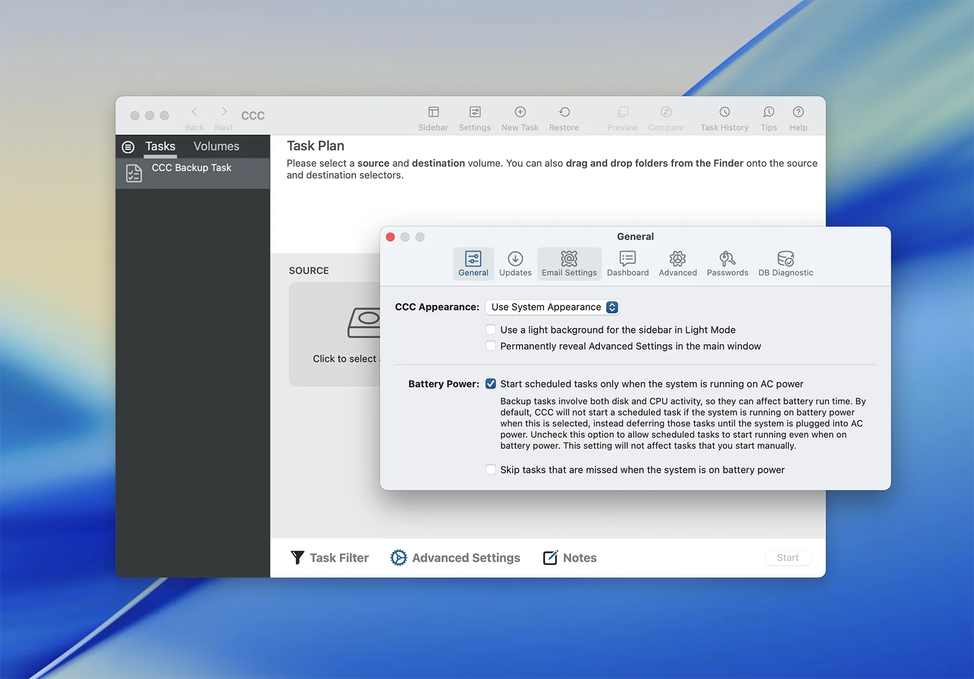Open the CCC Appearance dropdown

(x=552, y=307)
